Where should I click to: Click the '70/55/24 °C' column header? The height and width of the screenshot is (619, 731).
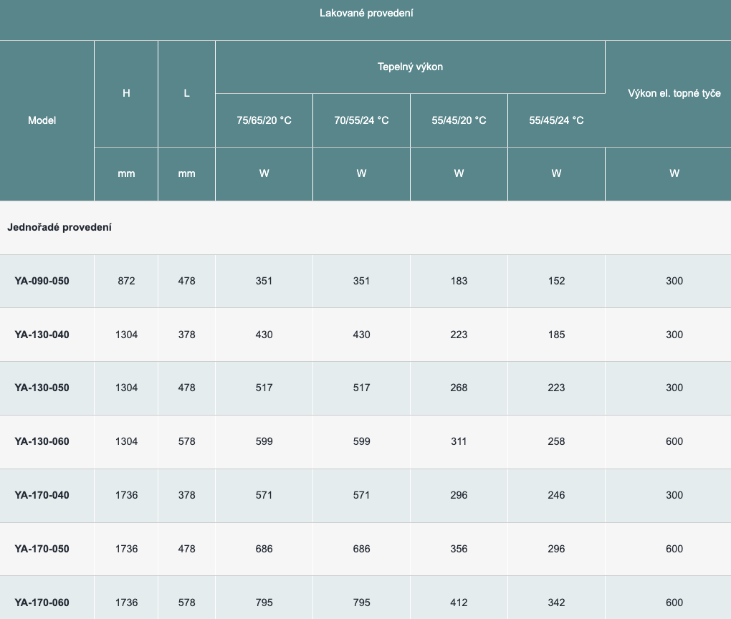click(361, 120)
